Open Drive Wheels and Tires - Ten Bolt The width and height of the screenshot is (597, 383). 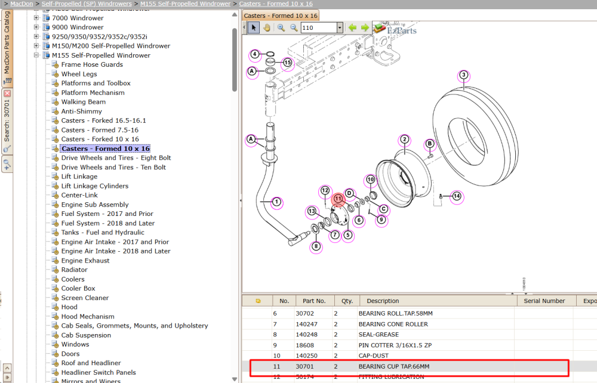tap(113, 168)
